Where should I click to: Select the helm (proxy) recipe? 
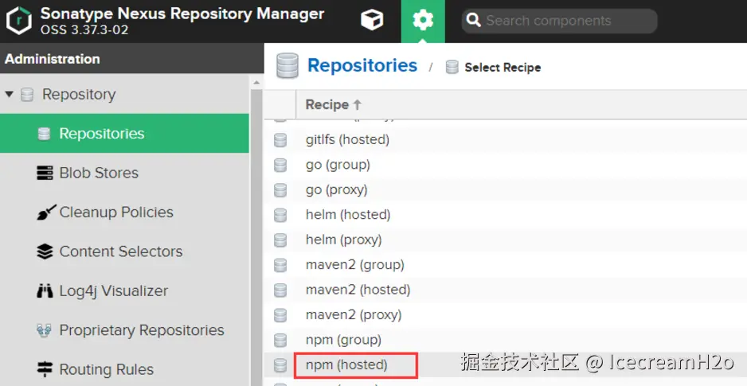pos(343,240)
